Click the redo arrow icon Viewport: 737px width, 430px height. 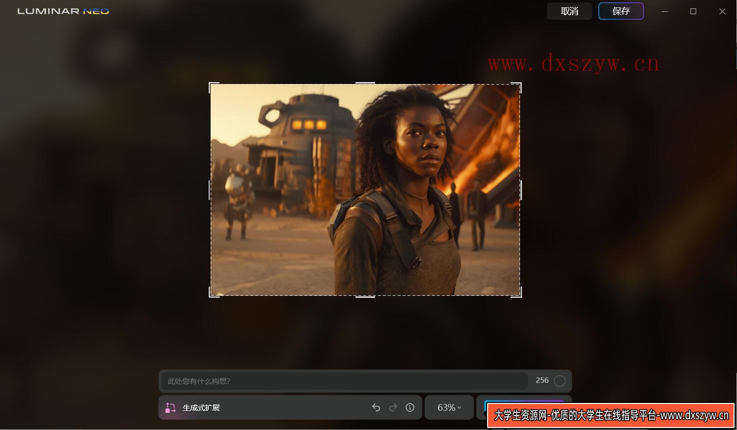tap(393, 407)
